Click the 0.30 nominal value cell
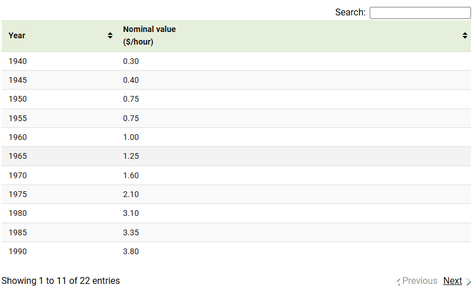 (x=131, y=61)
